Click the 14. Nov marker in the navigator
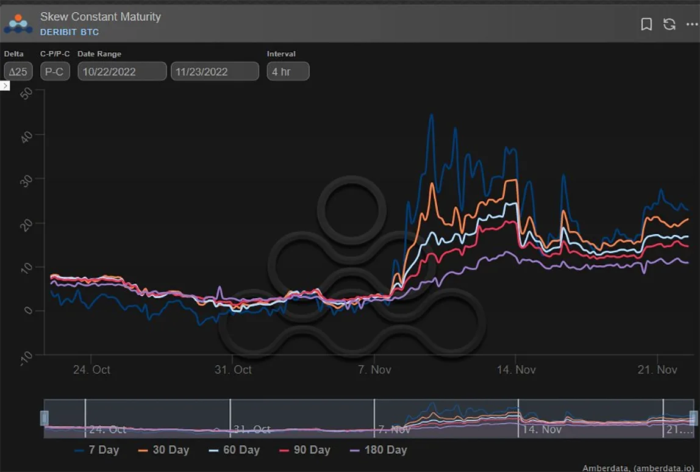The height and width of the screenshot is (472, 700). click(x=541, y=429)
